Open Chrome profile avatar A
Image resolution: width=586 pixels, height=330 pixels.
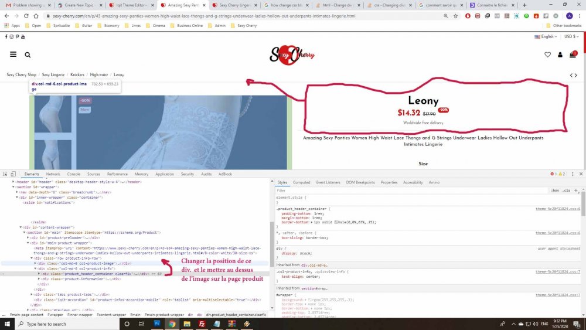tap(569, 16)
